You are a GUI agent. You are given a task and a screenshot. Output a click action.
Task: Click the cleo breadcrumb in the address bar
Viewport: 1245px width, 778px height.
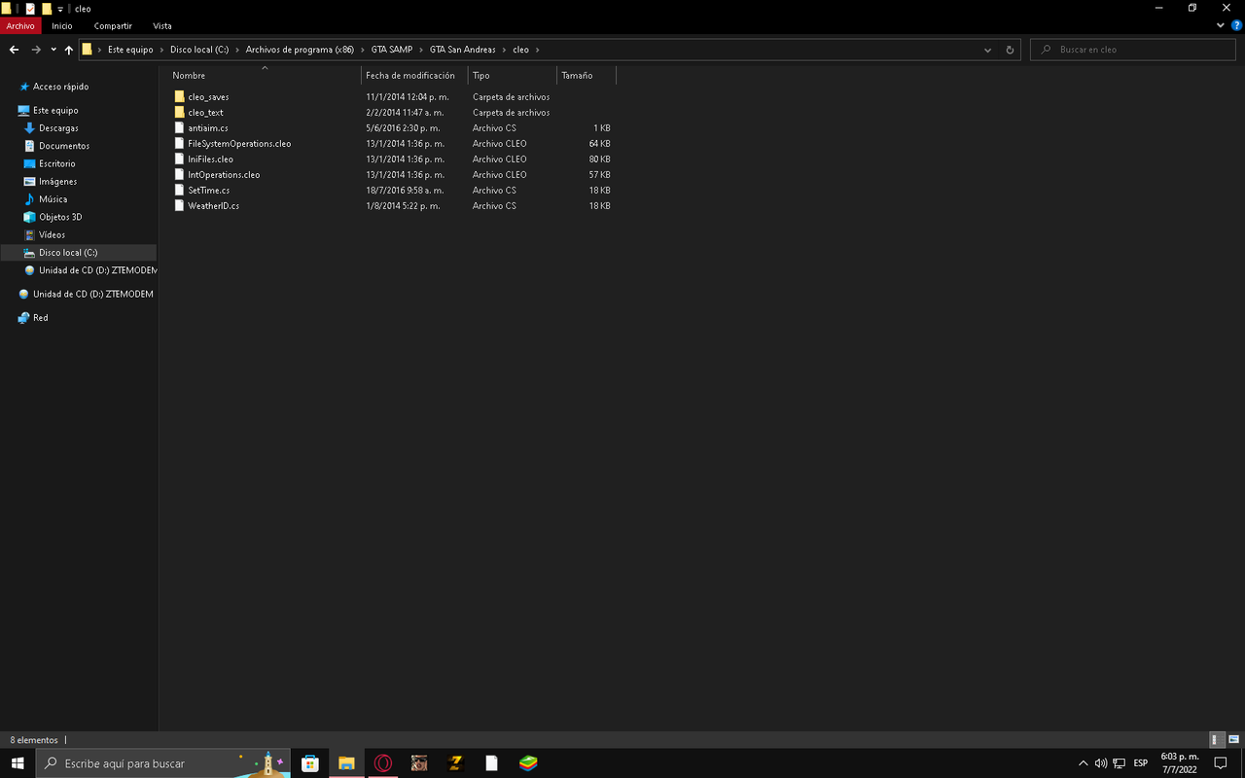click(521, 50)
